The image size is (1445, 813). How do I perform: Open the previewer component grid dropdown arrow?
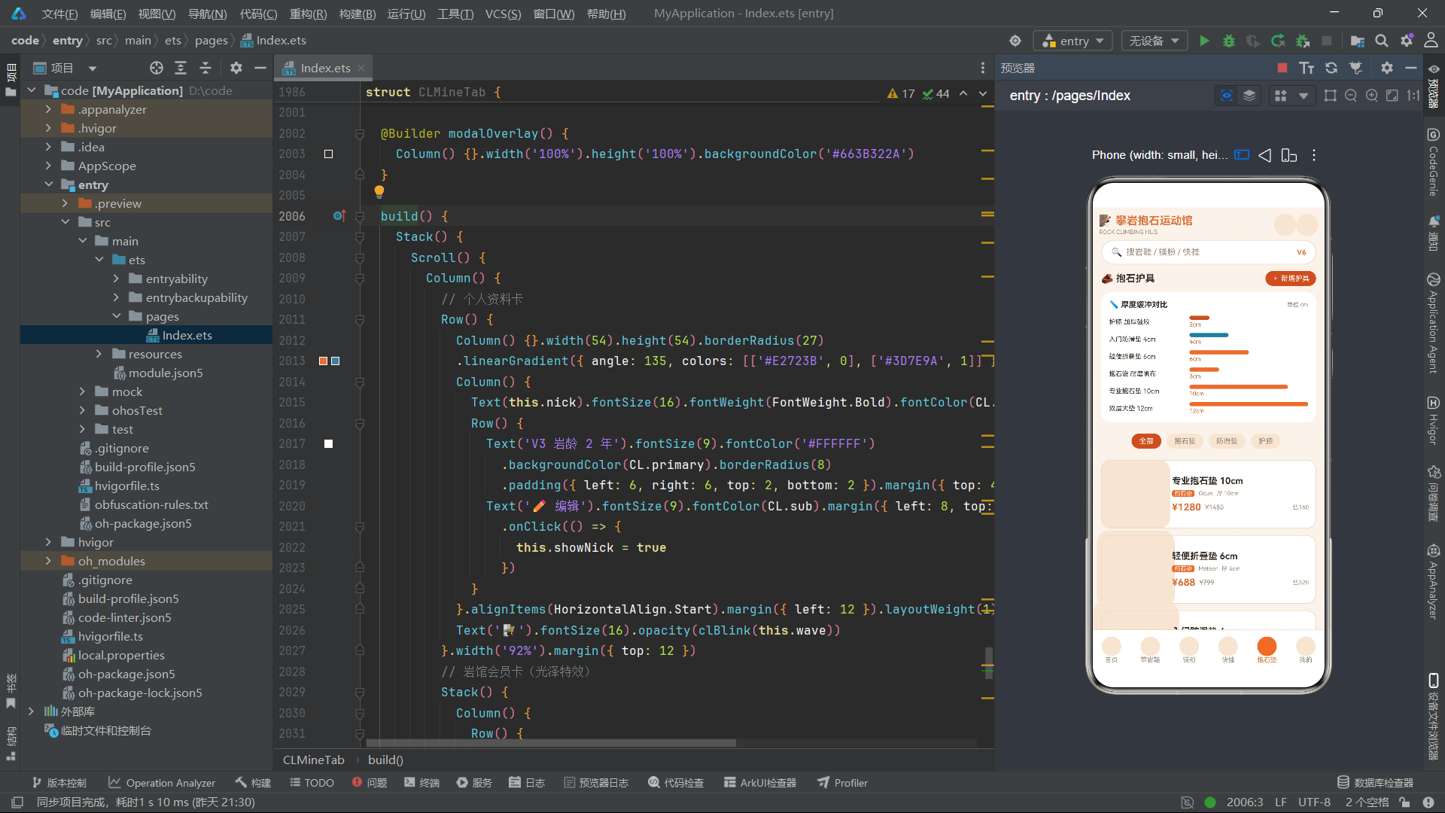(x=1304, y=96)
